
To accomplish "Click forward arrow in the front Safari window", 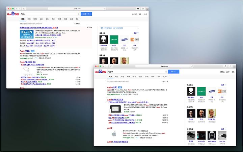I will tap(107, 67).
